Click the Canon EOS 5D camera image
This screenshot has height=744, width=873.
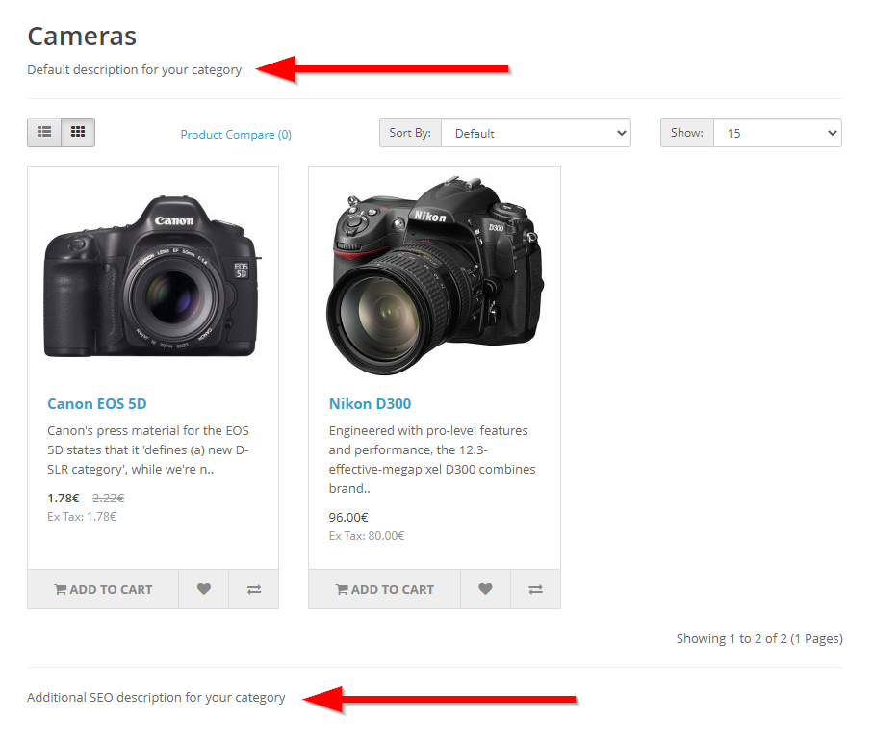point(153,277)
